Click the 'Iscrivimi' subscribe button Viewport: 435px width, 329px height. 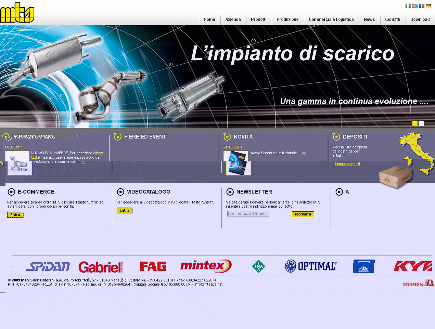point(303,214)
